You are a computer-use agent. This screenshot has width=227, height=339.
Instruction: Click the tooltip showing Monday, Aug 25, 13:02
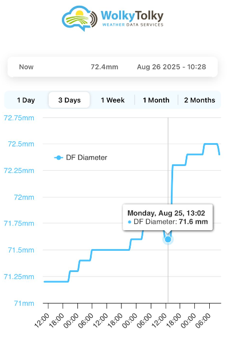pyautogui.click(x=168, y=217)
